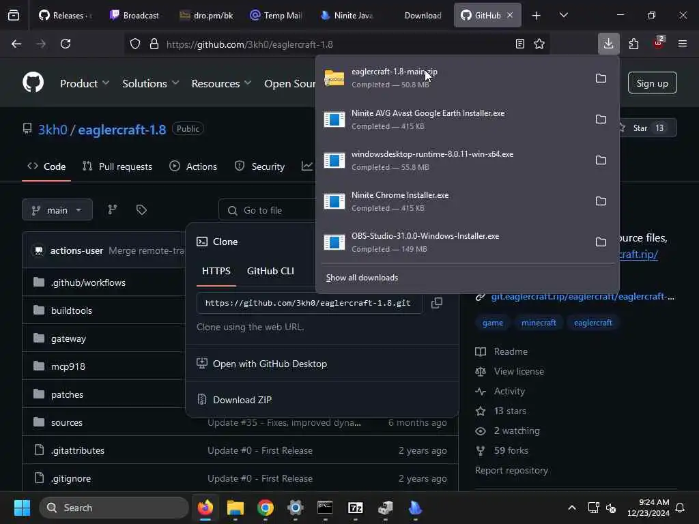Click the browser address bar
699x524 pixels.
point(337,44)
